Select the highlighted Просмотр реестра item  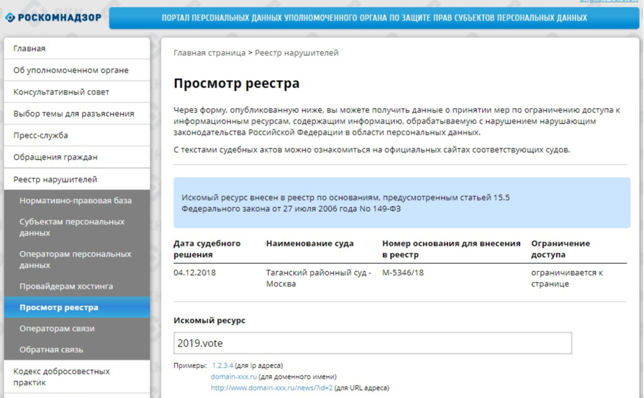tap(77, 307)
